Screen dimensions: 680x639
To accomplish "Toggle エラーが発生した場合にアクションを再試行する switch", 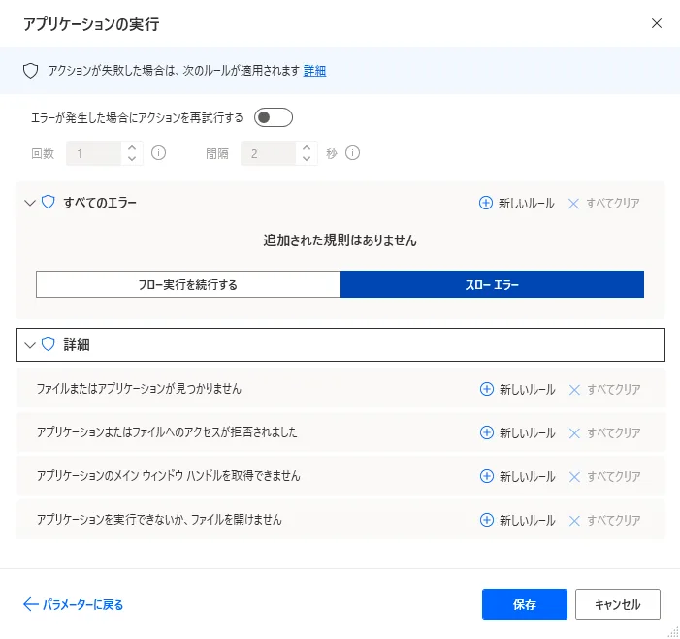I will click(x=273, y=118).
